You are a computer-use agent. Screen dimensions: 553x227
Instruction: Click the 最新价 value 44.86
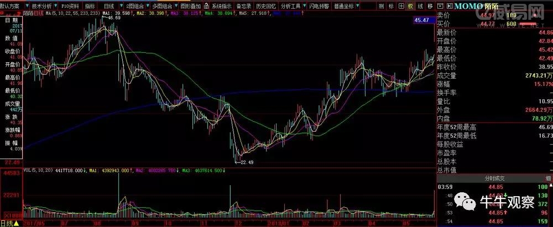tap(545, 33)
